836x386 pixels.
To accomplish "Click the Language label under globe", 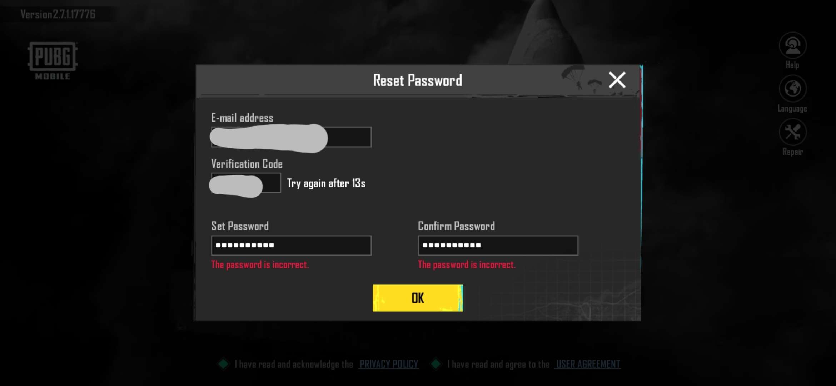I will point(792,109).
